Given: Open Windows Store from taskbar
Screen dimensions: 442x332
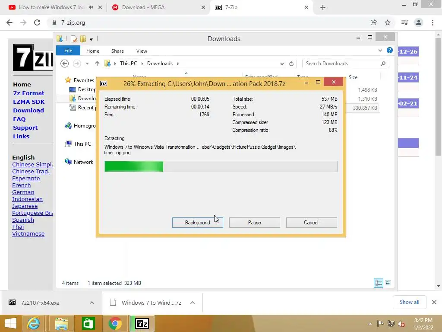Looking at the screenshot, I should click(x=88, y=323).
